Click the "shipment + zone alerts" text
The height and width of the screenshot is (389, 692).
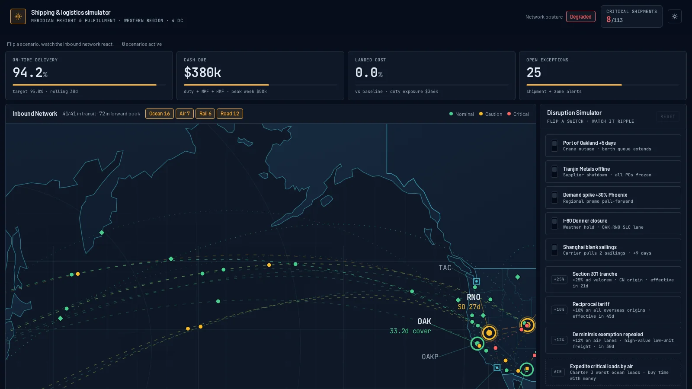[x=554, y=92]
